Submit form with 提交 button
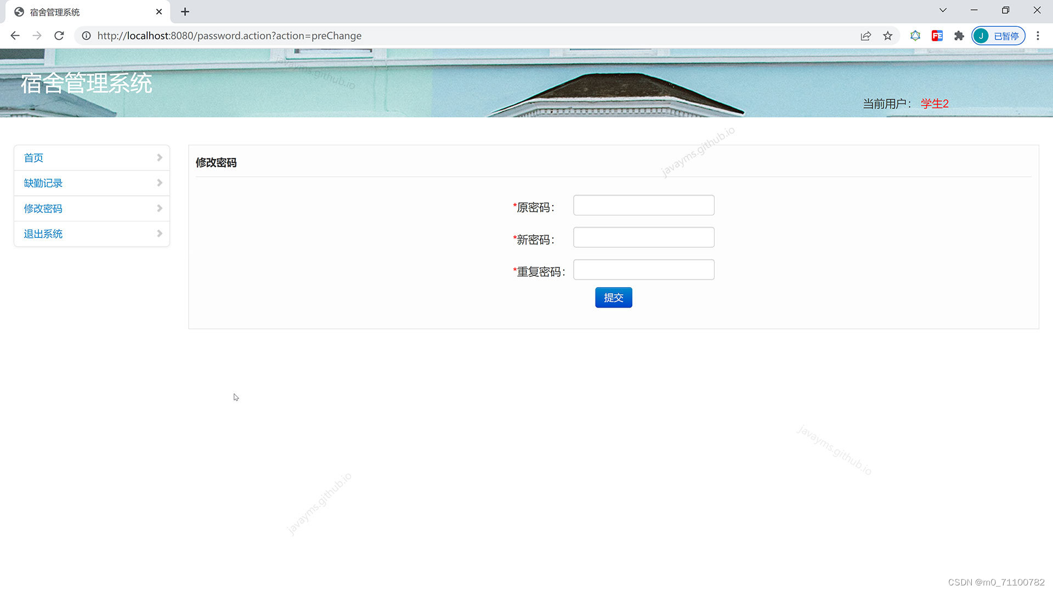This screenshot has height=592, width=1053. point(613,298)
